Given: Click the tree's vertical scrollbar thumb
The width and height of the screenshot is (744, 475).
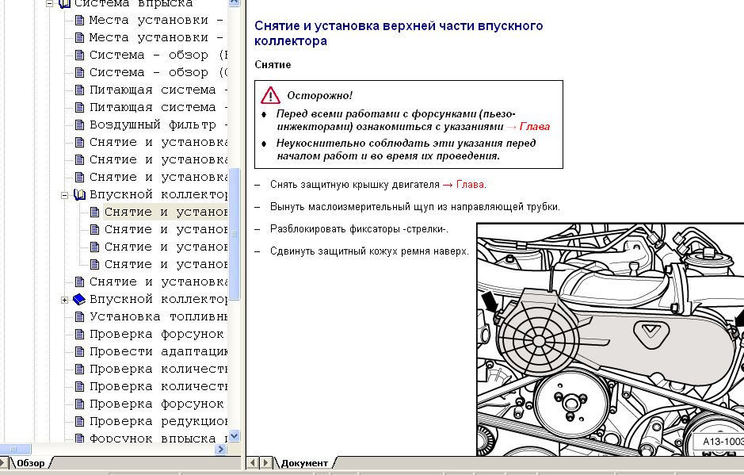Looking at the screenshot, I should [234, 234].
